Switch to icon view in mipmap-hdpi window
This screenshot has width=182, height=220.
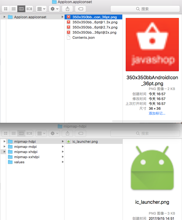[x=6, y=133]
